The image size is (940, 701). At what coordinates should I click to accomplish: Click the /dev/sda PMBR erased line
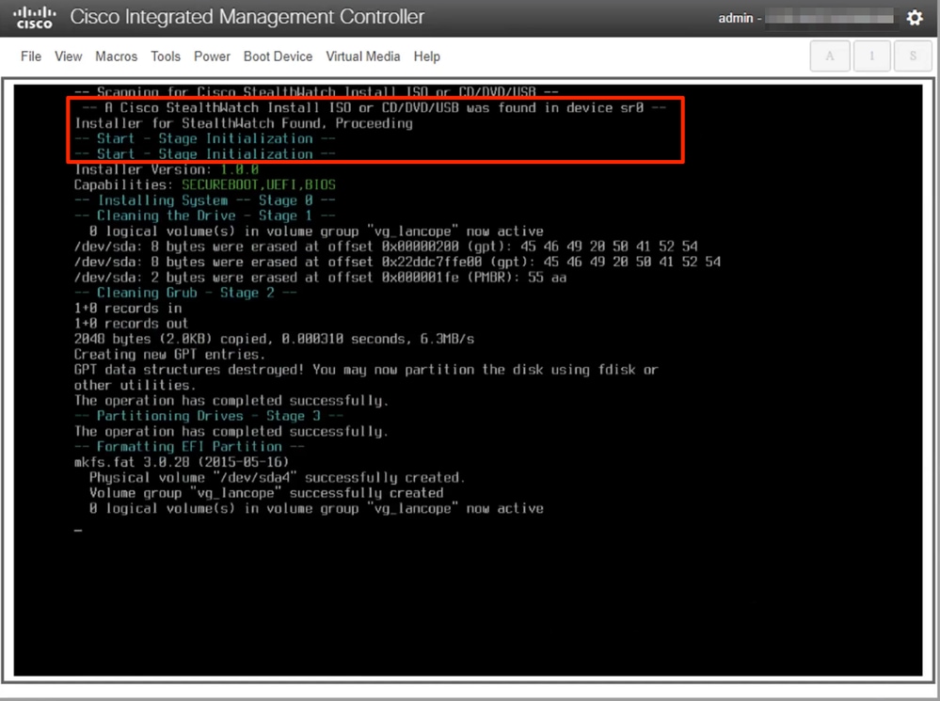point(320,278)
